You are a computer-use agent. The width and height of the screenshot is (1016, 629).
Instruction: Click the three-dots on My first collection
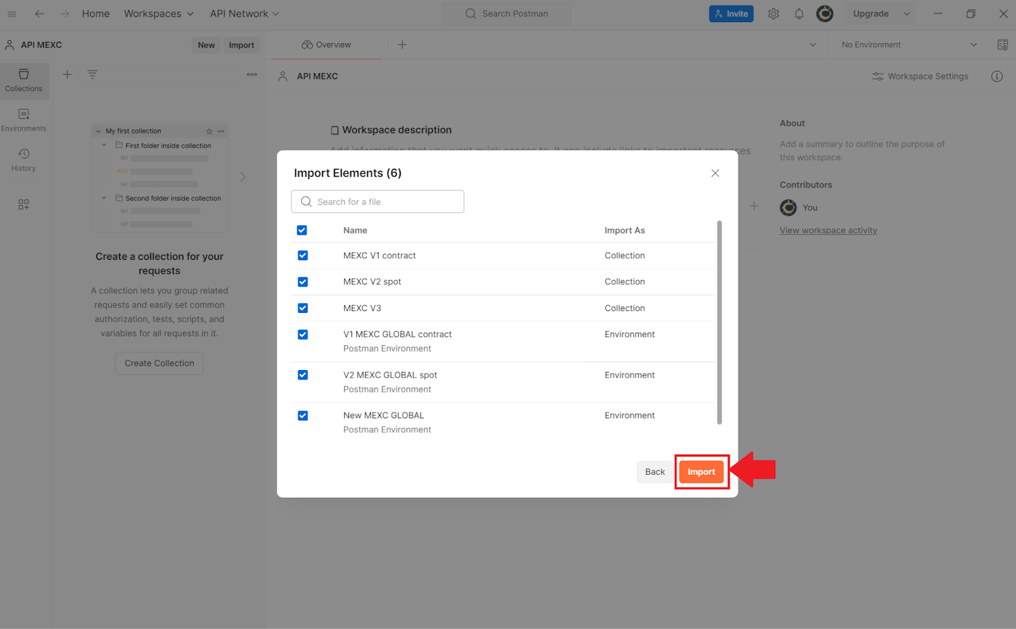[221, 131]
